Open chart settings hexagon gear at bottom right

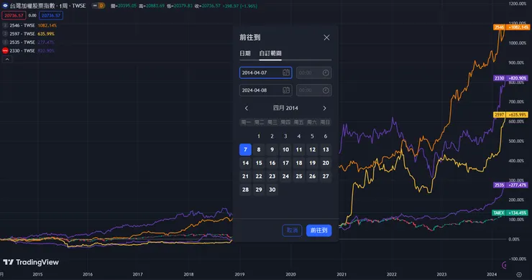[519, 274]
